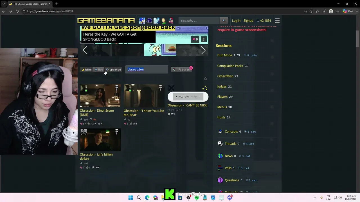Select The Choicer Voicer Mods browser tab
360x202 pixels.
(x=30, y=4)
